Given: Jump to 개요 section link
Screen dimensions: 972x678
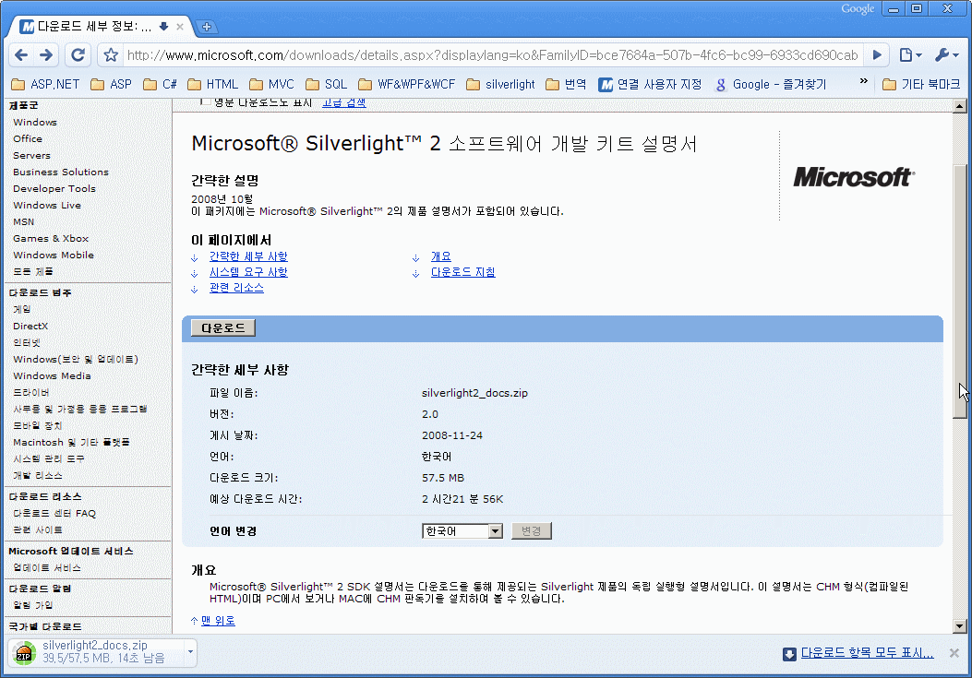Looking at the screenshot, I should coord(441,256).
